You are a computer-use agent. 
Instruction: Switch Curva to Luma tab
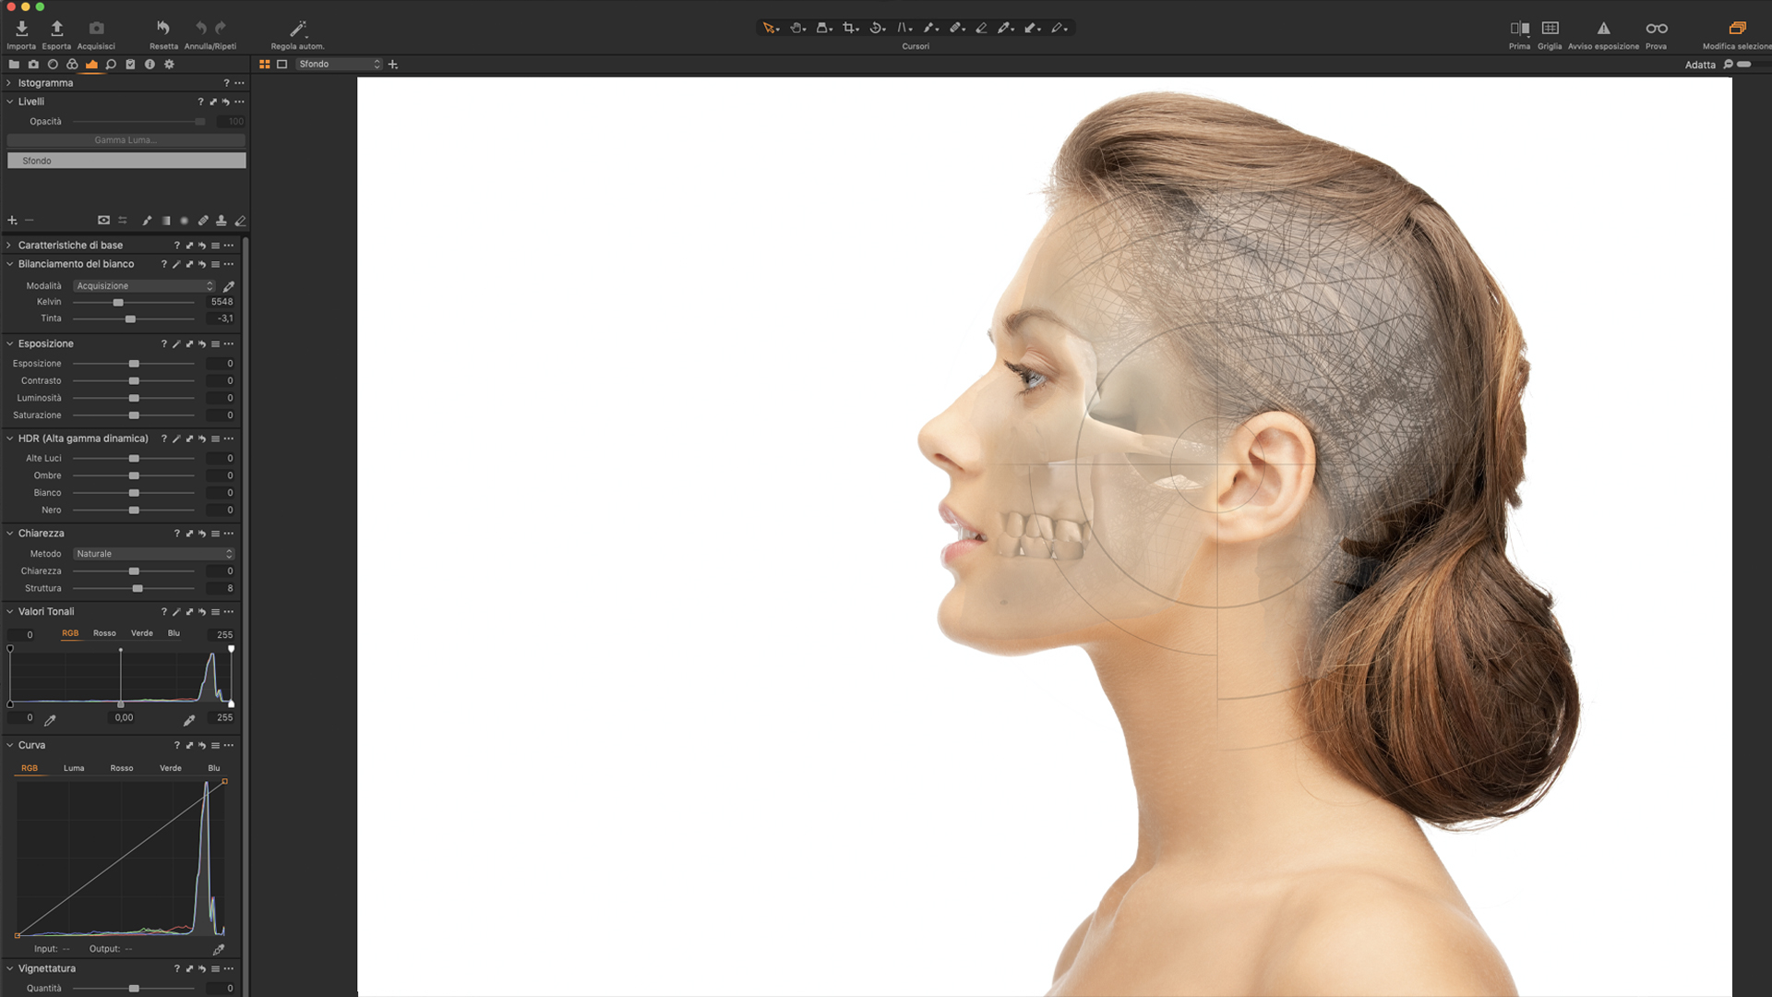pos(74,768)
